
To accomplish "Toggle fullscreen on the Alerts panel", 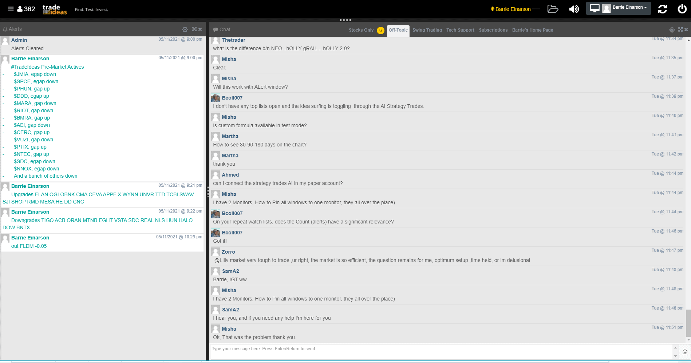I will coord(194,29).
